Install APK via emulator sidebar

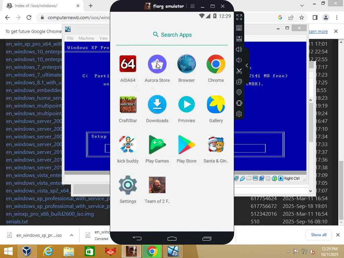239,39
